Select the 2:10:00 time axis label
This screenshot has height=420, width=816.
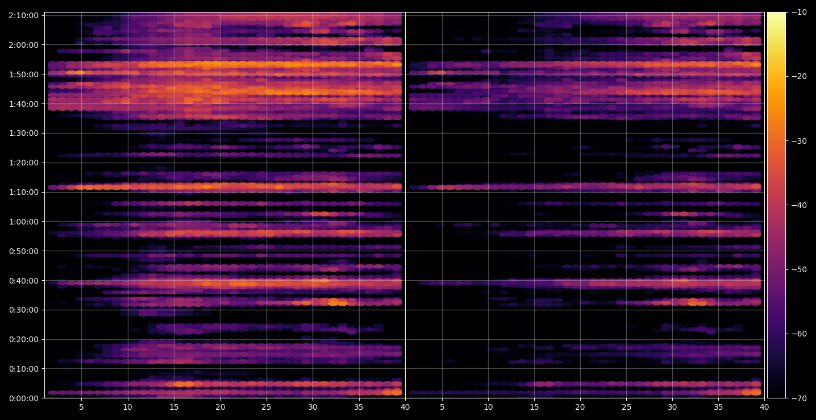[23, 15]
